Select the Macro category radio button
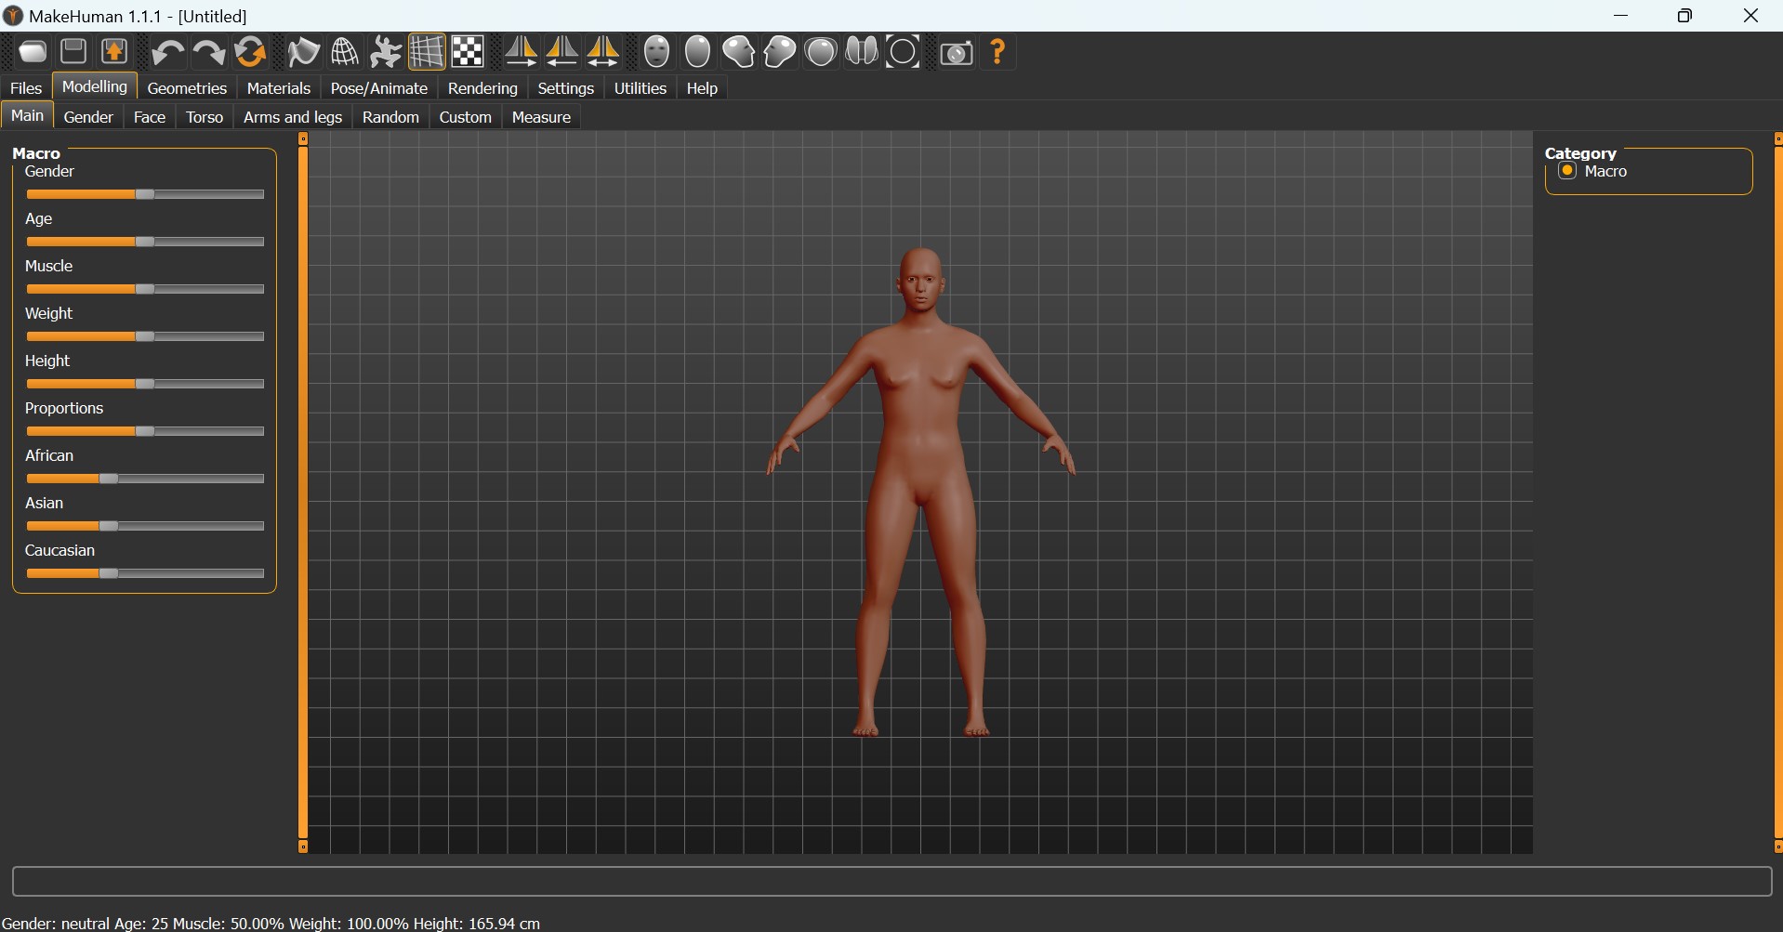The width and height of the screenshot is (1783, 932). [x=1568, y=171]
